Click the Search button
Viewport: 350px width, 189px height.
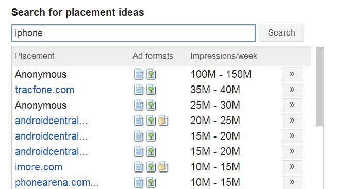coord(281,33)
